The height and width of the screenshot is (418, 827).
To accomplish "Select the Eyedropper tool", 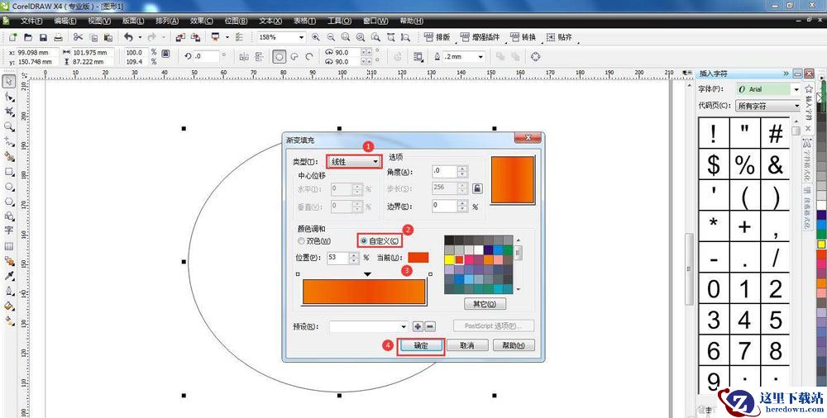I will tap(9, 276).
